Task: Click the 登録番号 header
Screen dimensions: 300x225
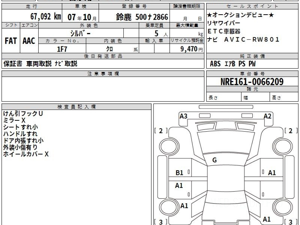Action: click(x=134, y=6)
